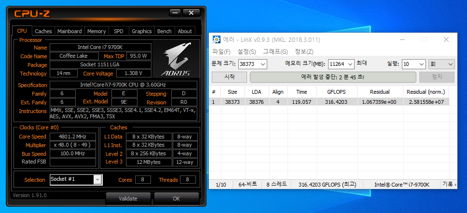Close the CPU-Z window
The image size is (467, 213).
(191, 13)
